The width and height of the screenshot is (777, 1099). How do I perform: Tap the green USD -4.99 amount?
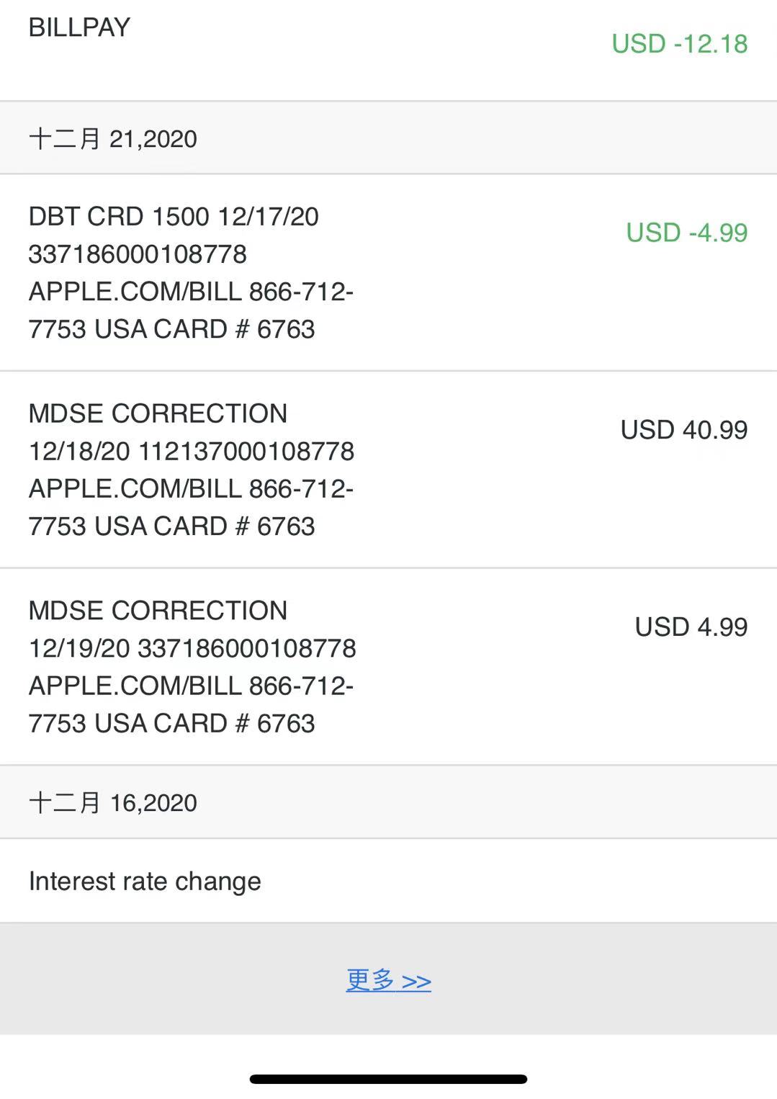(x=686, y=233)
